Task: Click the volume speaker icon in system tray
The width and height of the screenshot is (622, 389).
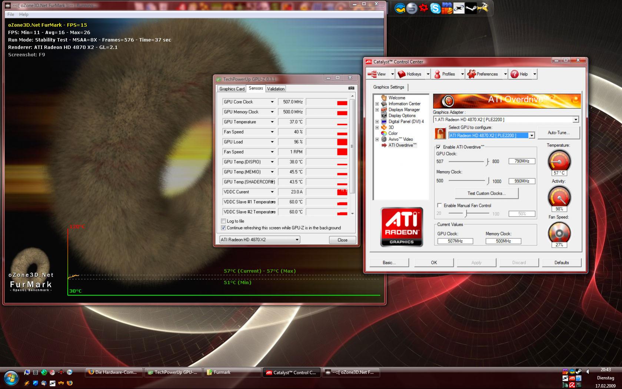Action: pyautogui.click(x=588, y=371)
